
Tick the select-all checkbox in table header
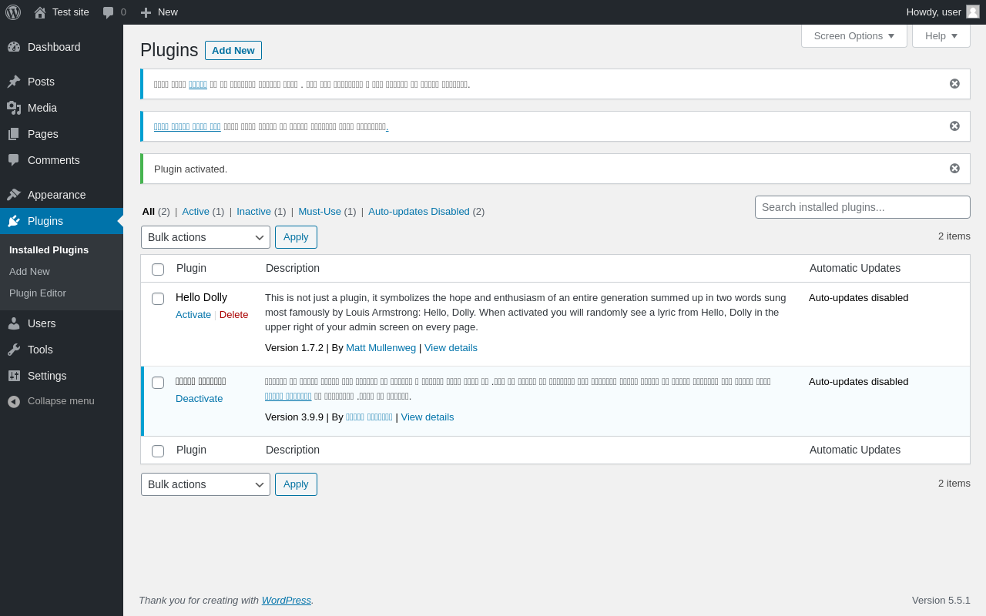[x=158, y=269]
